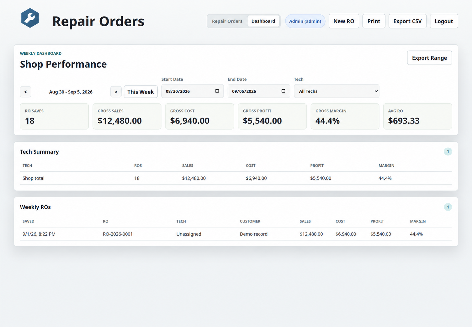
Task: Click the Shop Performance heading
Action: coord(63,64)
